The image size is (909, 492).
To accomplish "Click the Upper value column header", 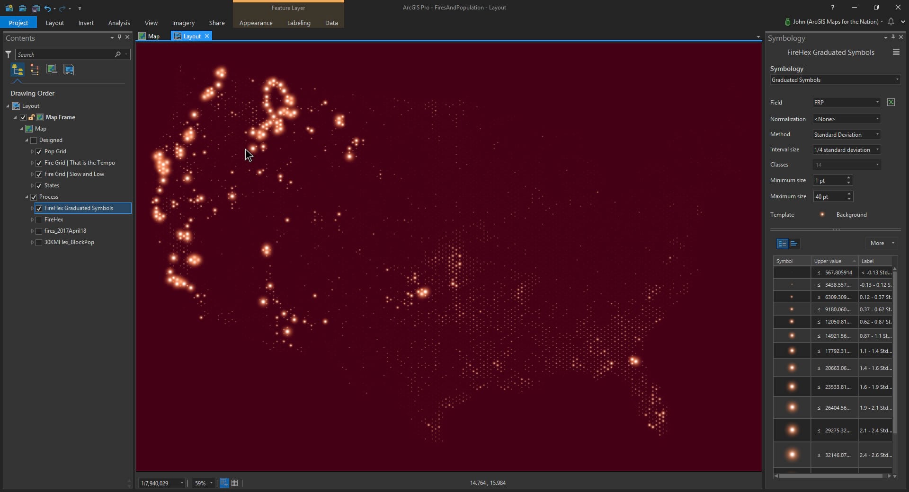I will (835, 261).
